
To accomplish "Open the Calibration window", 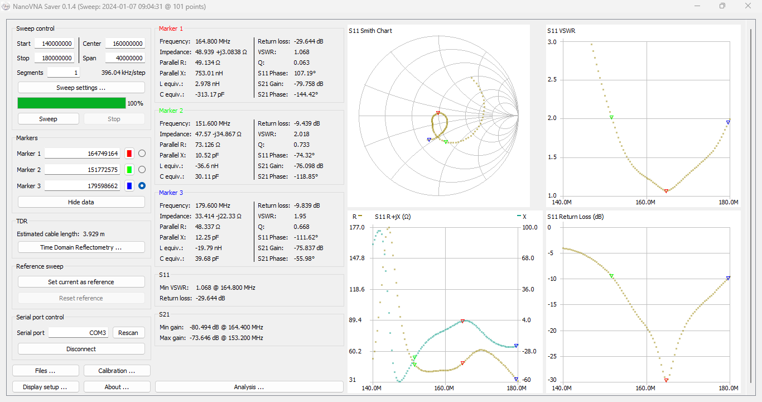I will [x=117, y=371].
